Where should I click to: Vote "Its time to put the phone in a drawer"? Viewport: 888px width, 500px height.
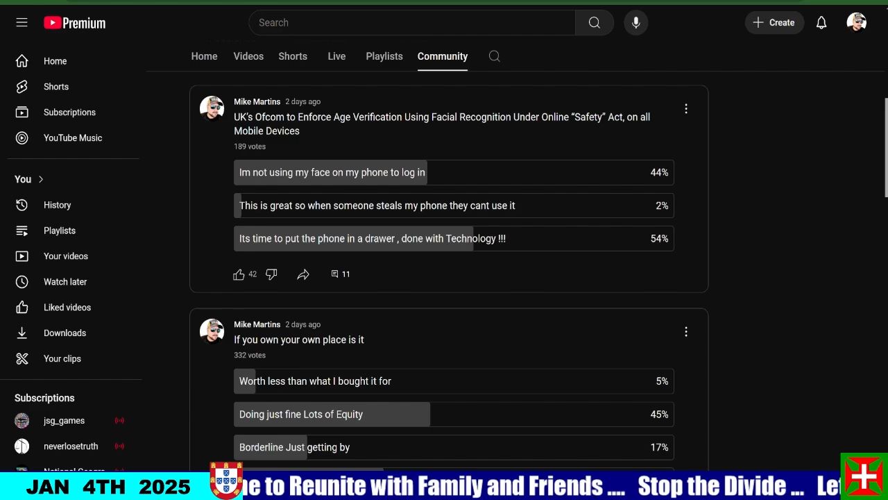(x=454, y=238)
